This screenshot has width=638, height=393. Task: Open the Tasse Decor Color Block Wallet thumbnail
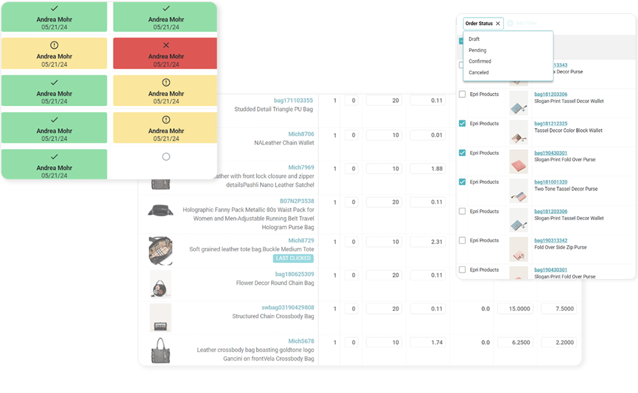point(518,132)
